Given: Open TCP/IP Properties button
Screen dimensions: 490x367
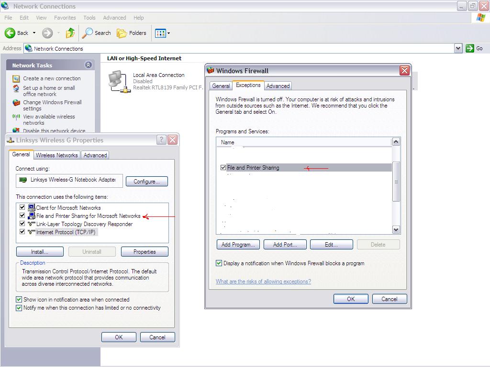Looking at the screenshot, I should tap(145, 251).
